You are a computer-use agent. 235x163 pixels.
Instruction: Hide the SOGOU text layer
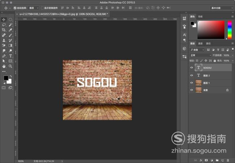point(192,67)
